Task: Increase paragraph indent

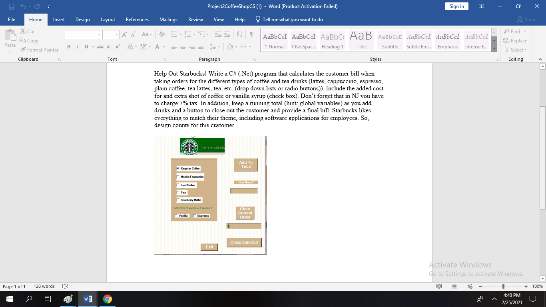Action: click(x=227, y=34)
